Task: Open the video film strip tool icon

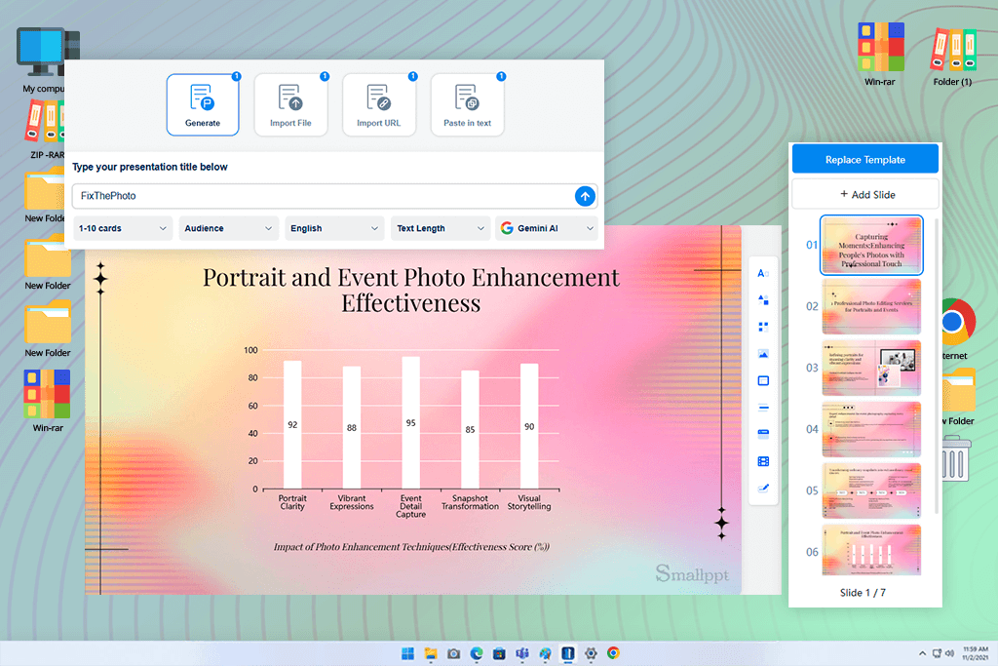Action: 763,461
